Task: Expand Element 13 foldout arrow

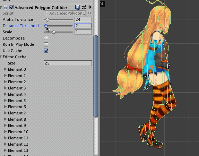Action: point(5,150)
